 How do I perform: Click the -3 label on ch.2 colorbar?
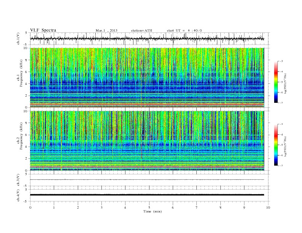coord(281,124)
